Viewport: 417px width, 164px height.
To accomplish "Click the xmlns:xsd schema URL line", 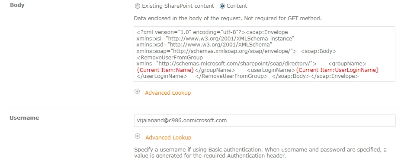I will (204, 45).
